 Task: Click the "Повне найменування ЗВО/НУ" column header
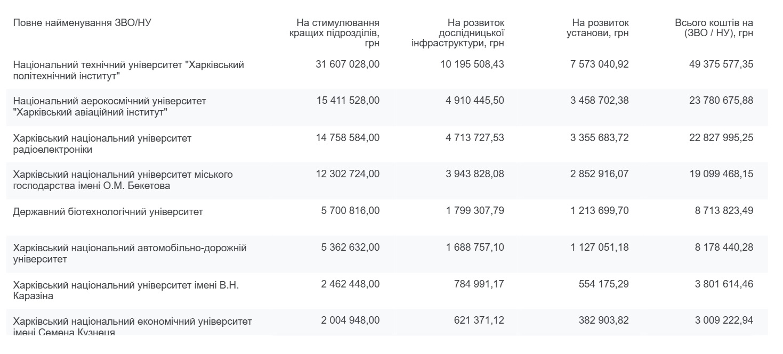(x=83, y=23)
